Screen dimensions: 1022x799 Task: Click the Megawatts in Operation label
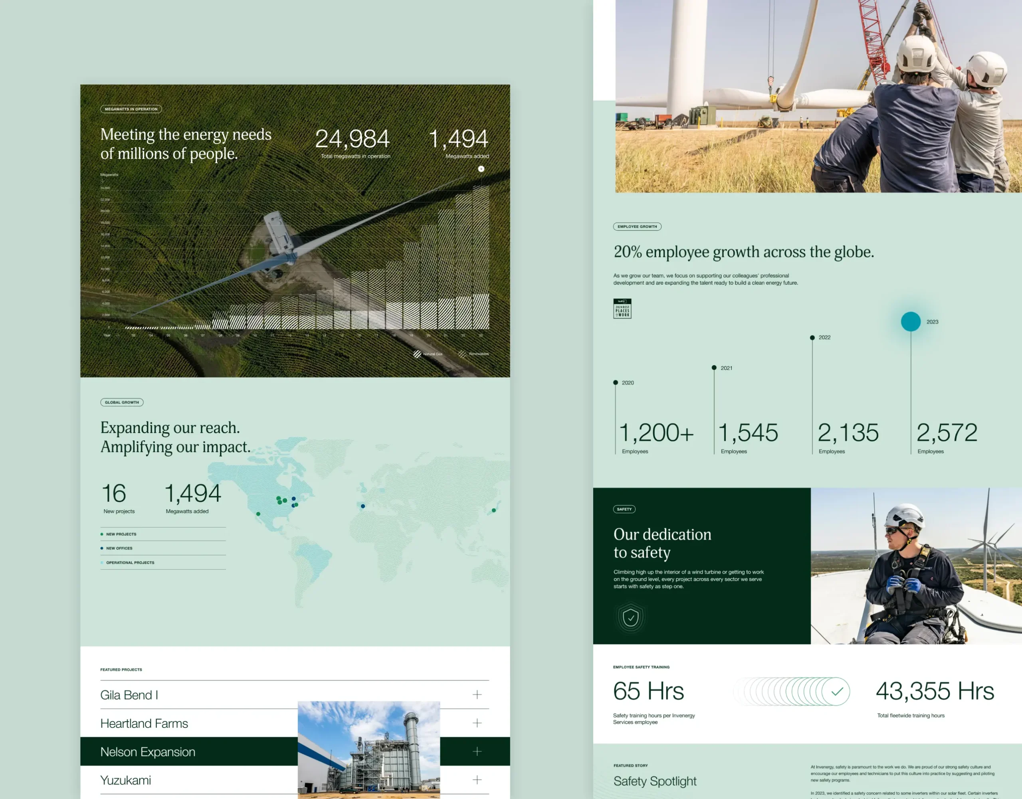coord(131,109)
